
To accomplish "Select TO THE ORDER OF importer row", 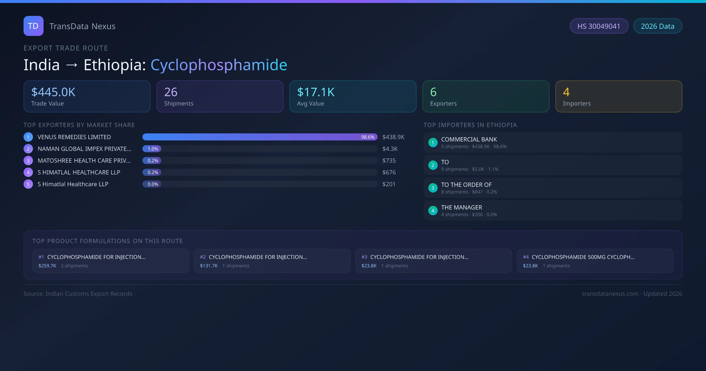I will (552, 188).
